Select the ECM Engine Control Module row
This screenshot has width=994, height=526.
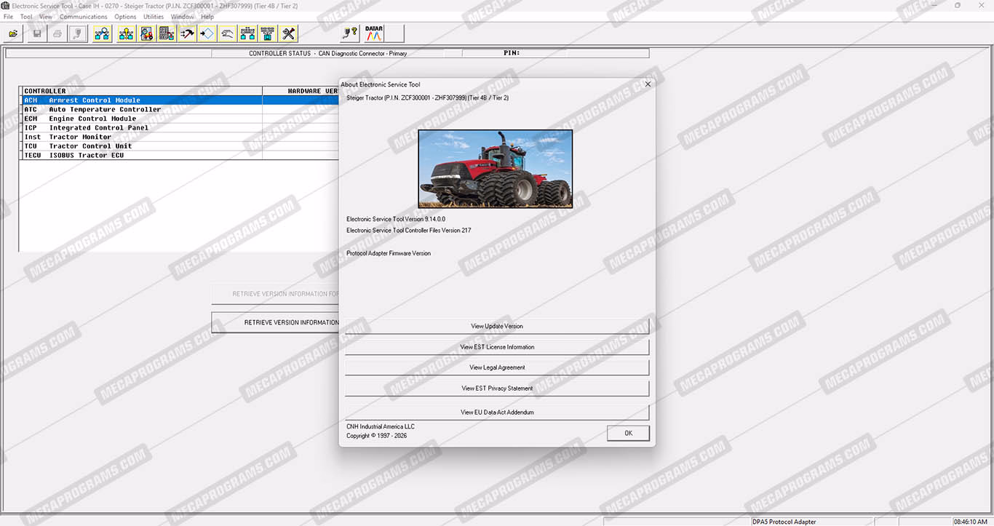pyautogui.click(x=180, y=119)
